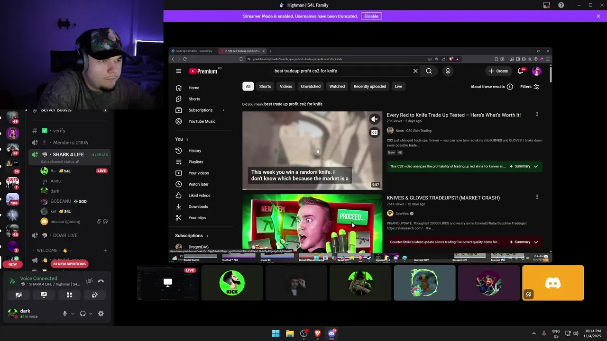
Task: Open YouTube search Filters
Action: click(530, 87)
